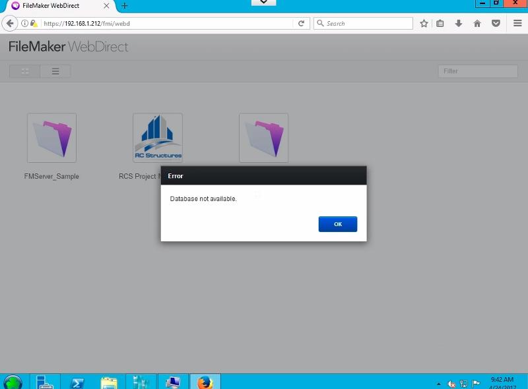
Task: Switch to Firefox in taskbar
Action: [205, 382]
